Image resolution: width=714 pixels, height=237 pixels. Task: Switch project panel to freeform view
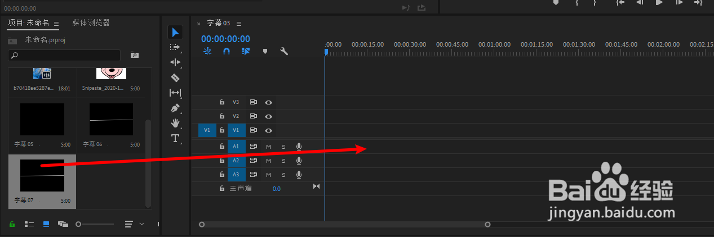[63, 224]
